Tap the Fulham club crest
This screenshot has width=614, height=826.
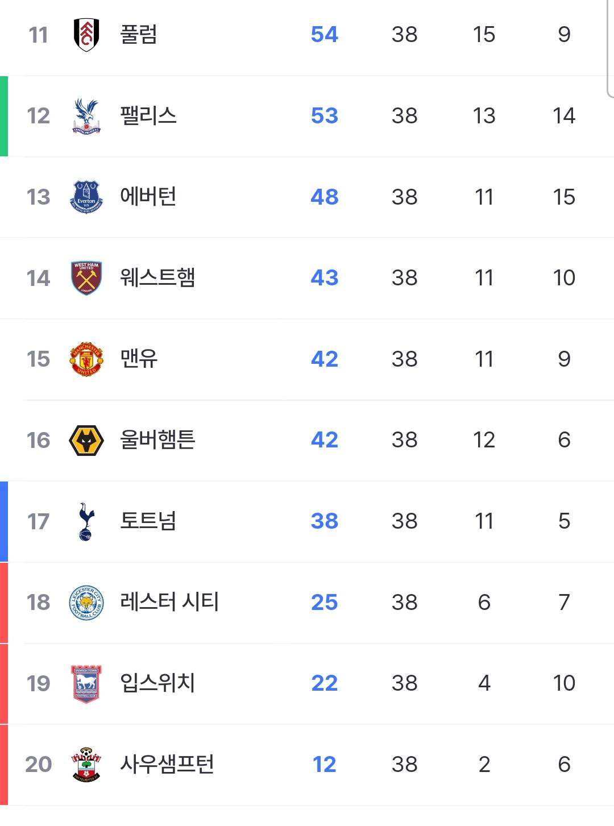86,35
